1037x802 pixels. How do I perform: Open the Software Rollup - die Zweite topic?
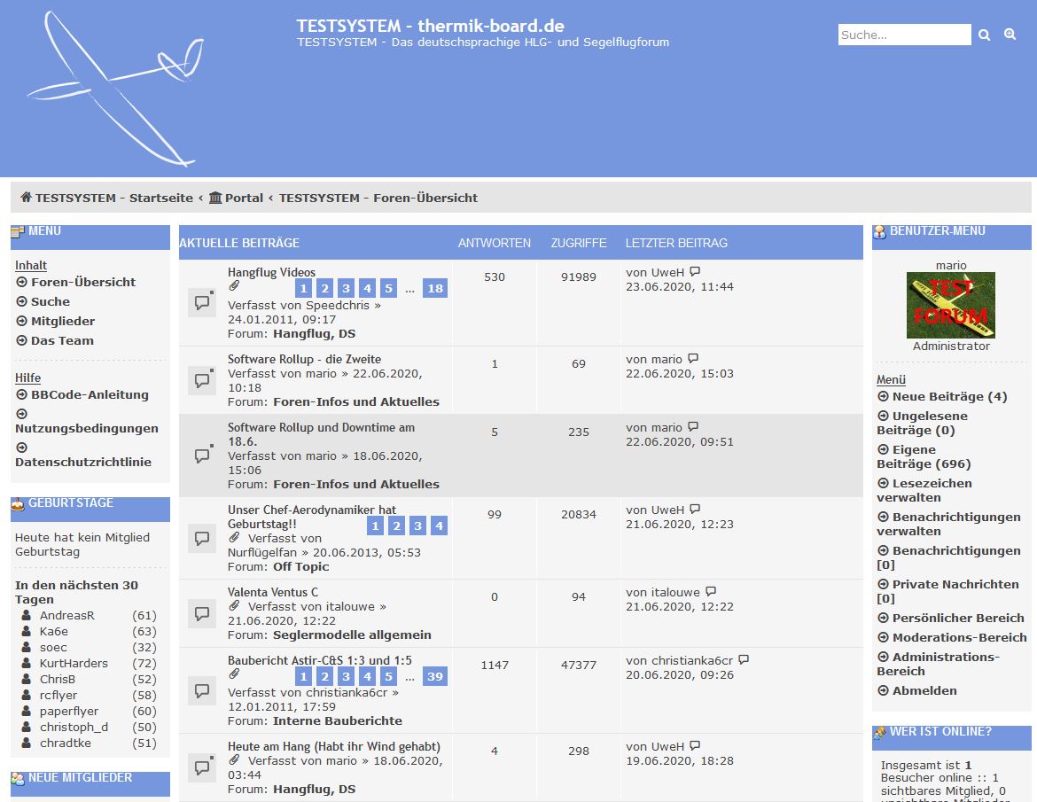point(304,359)
